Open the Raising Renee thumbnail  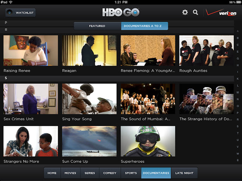(x=31, y=51)
